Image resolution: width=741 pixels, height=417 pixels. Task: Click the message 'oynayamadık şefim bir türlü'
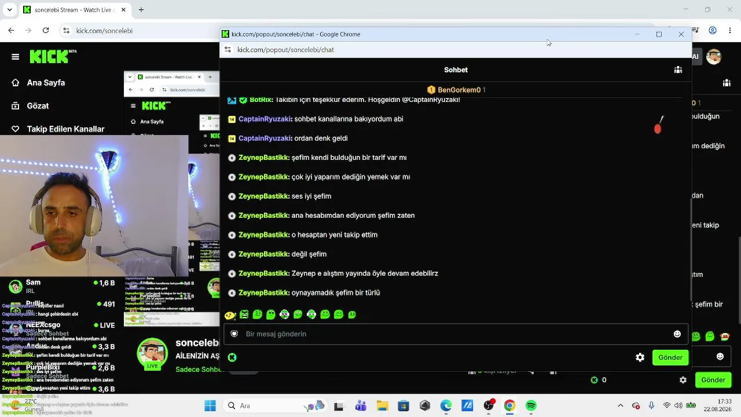336,293
